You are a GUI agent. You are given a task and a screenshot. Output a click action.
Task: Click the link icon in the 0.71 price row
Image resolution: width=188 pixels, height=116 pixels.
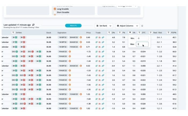click(103, 46)
